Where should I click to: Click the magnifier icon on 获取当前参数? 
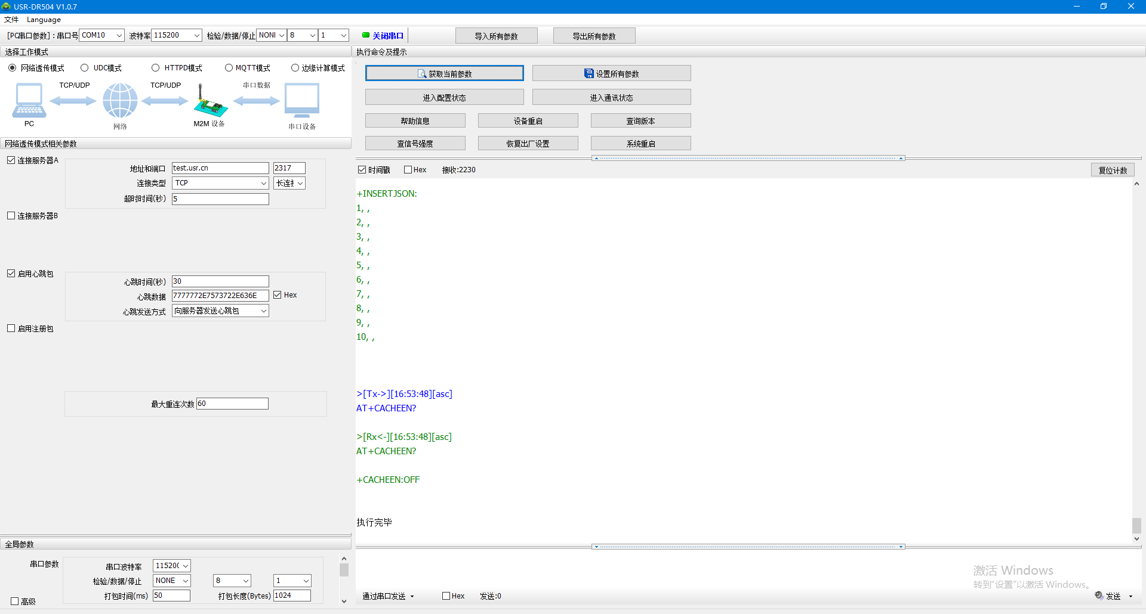click(422, 73)
